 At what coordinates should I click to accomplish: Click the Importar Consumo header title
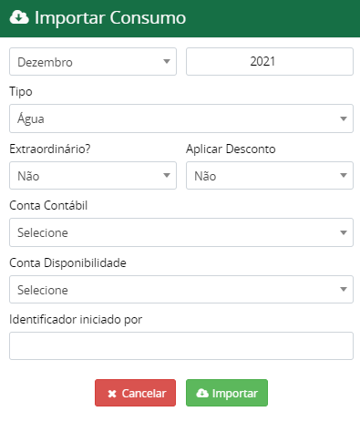(110, 18)
